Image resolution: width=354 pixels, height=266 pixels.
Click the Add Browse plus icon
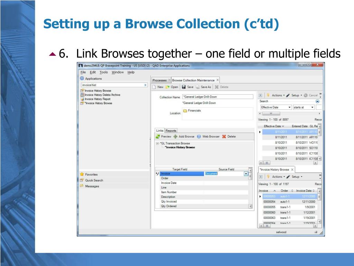tap(175, 136)
